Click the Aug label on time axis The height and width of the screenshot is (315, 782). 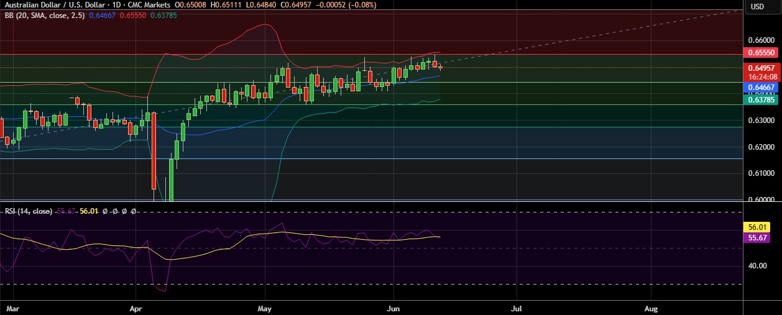tap(651, 308)
